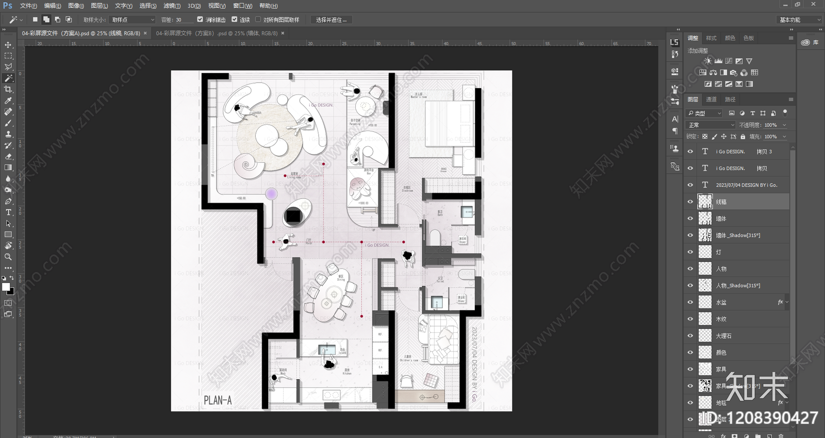
Task: Select the Pen tool
Action: (x=8, y=201)
